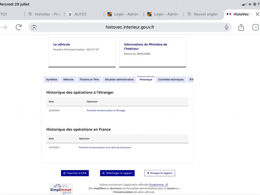Screen dimensions: 260x195
Task: Open the Véhicule tab
Action: pos(68,80)
